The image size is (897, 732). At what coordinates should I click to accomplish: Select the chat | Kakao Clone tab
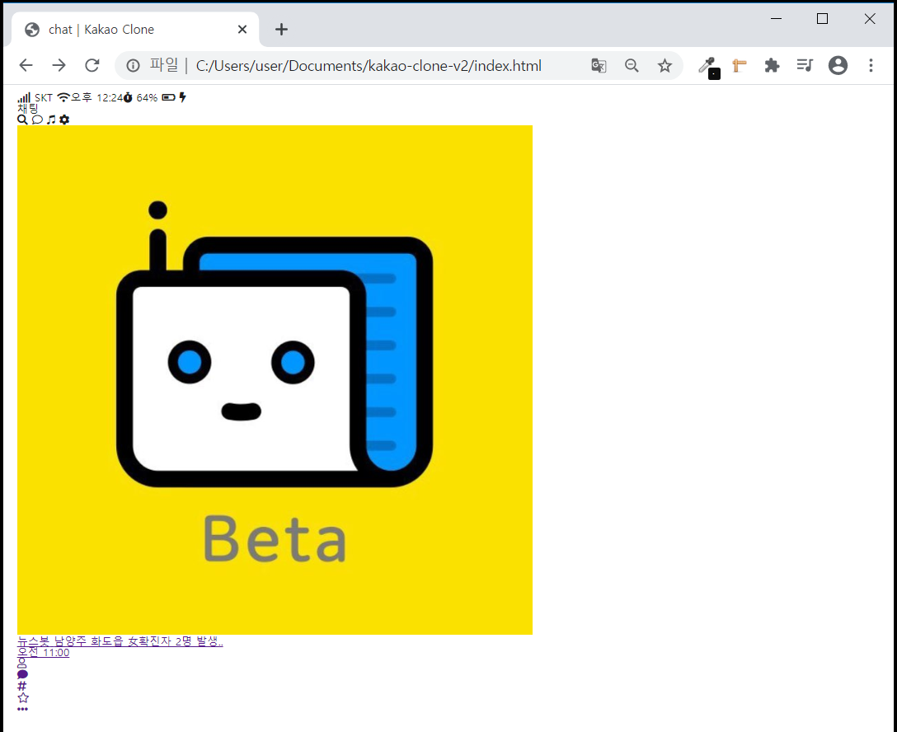135,29
